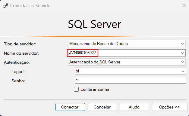Click the Tipo de servidor label
Viewport: 189px width, 116px height.
pyautogui.click(x=20, y=44)
